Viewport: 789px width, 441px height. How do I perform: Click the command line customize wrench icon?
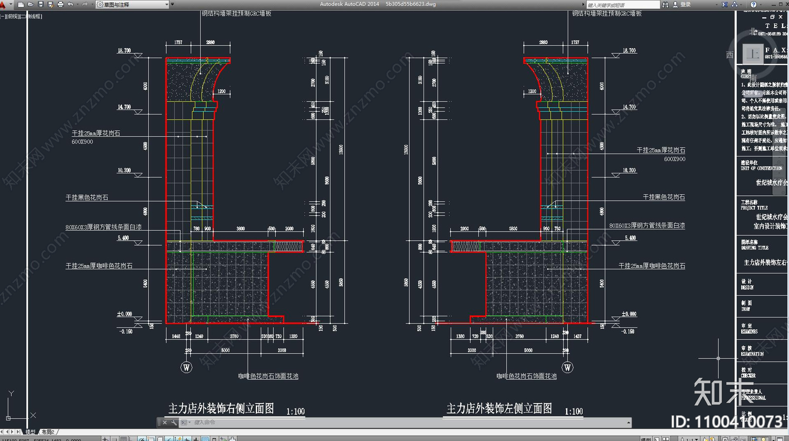point(174,422)
